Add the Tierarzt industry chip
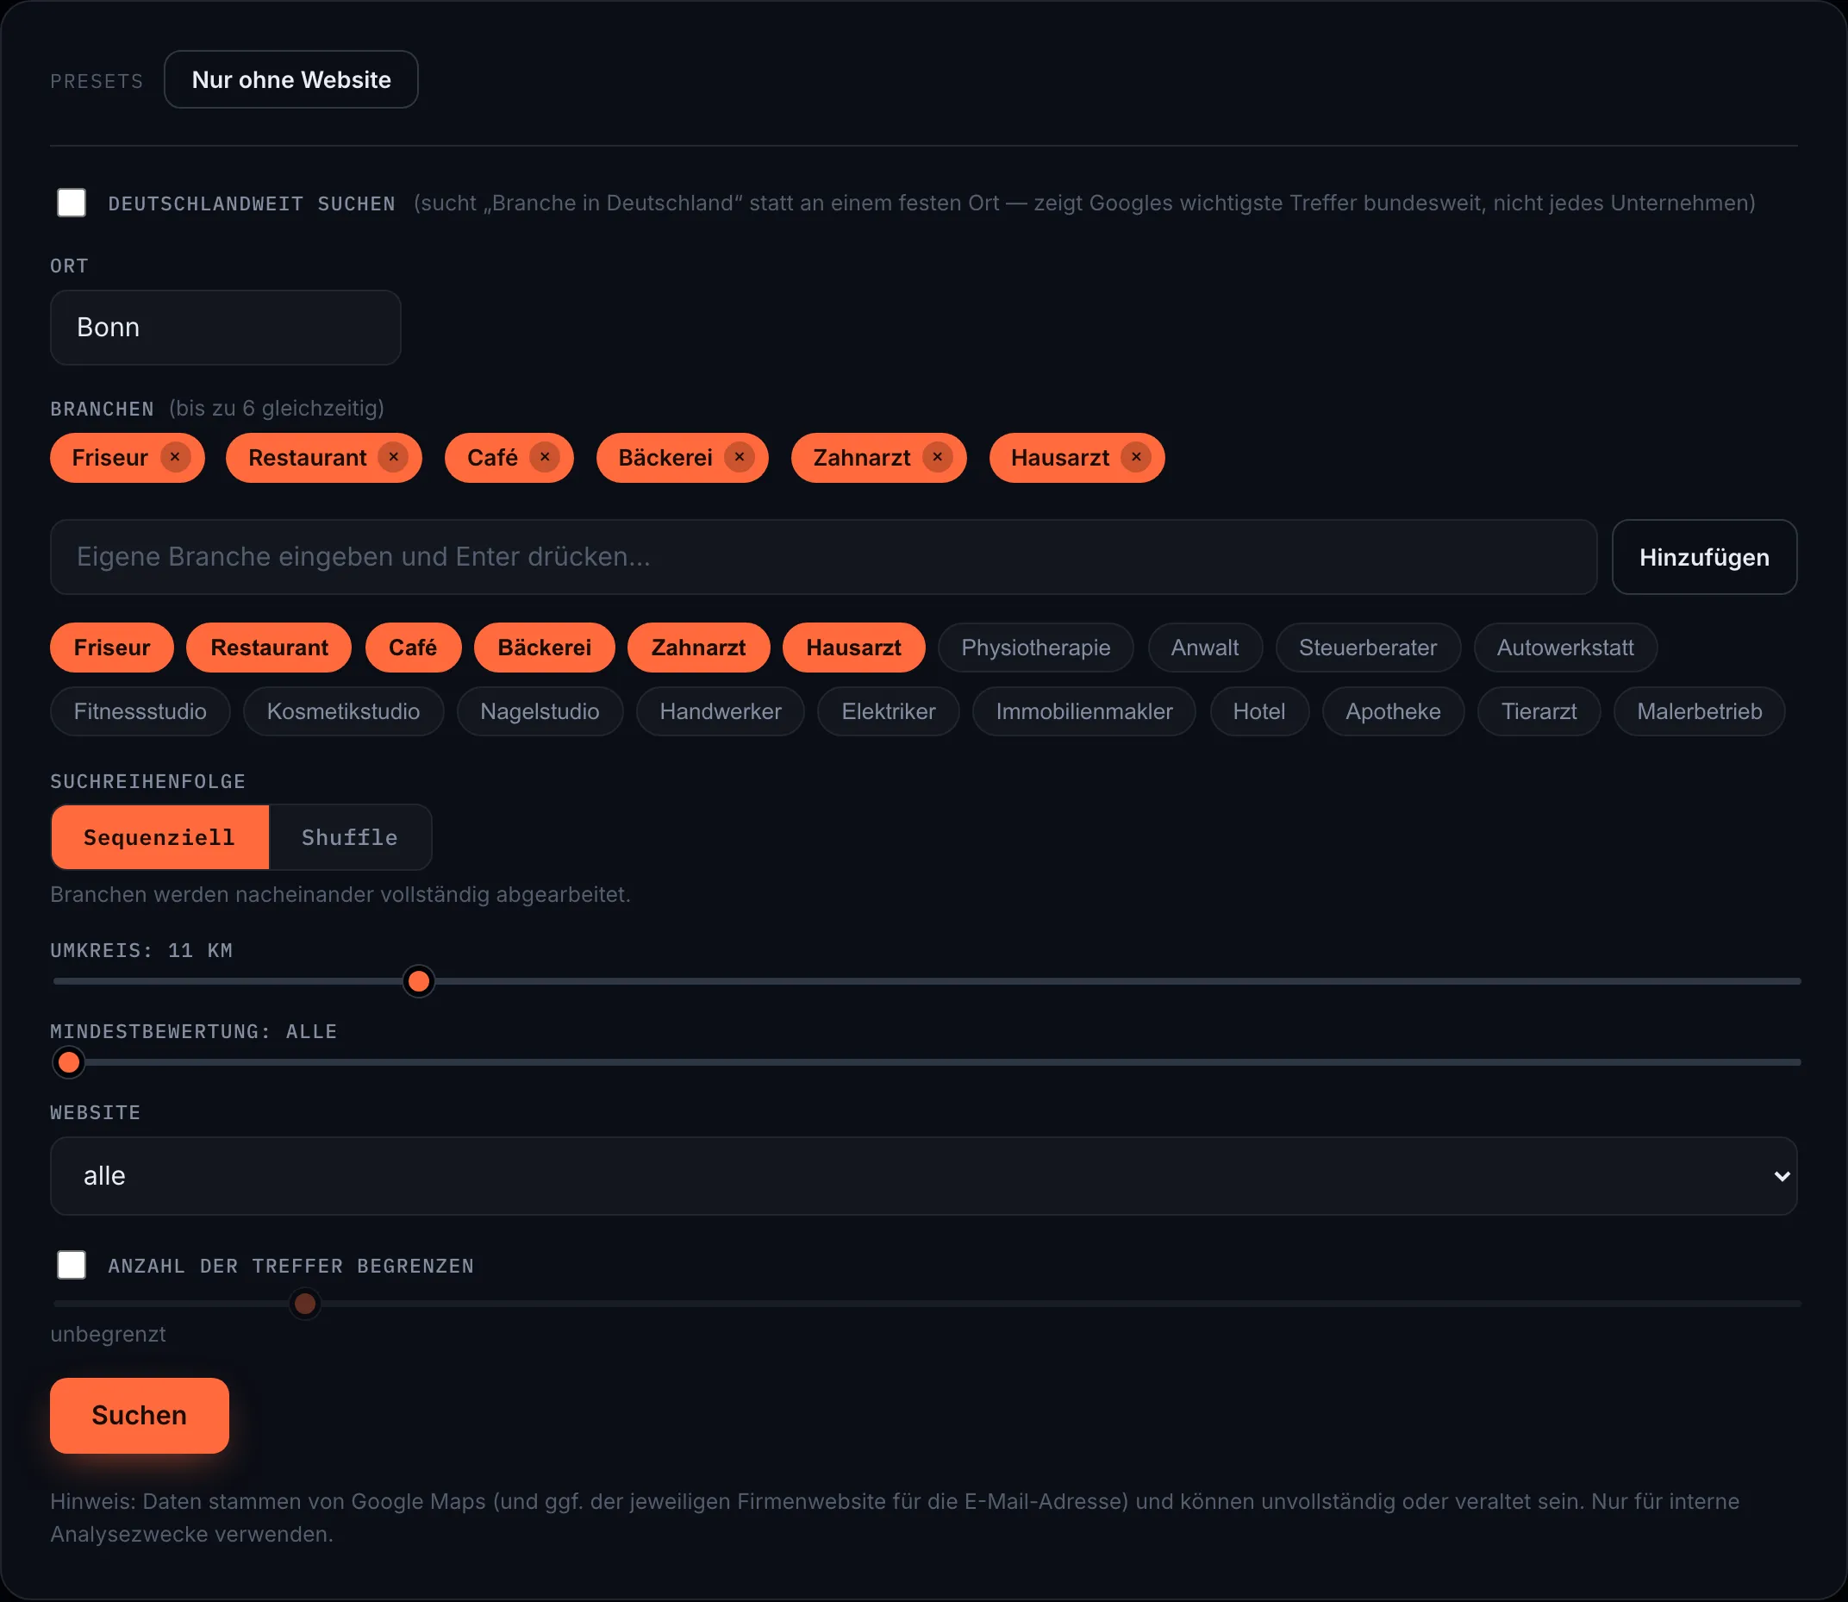This screenshot has width=1848, height=1602. (x=1539, y=711)
